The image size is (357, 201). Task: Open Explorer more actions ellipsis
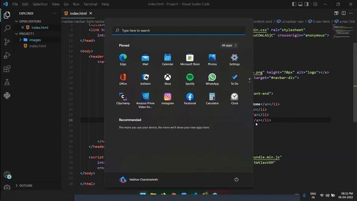point(55,13)
